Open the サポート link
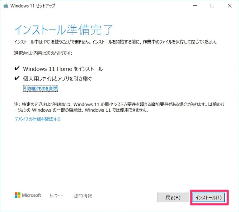Viewport: 239px width, 212px height. click(x=56, y=196)
